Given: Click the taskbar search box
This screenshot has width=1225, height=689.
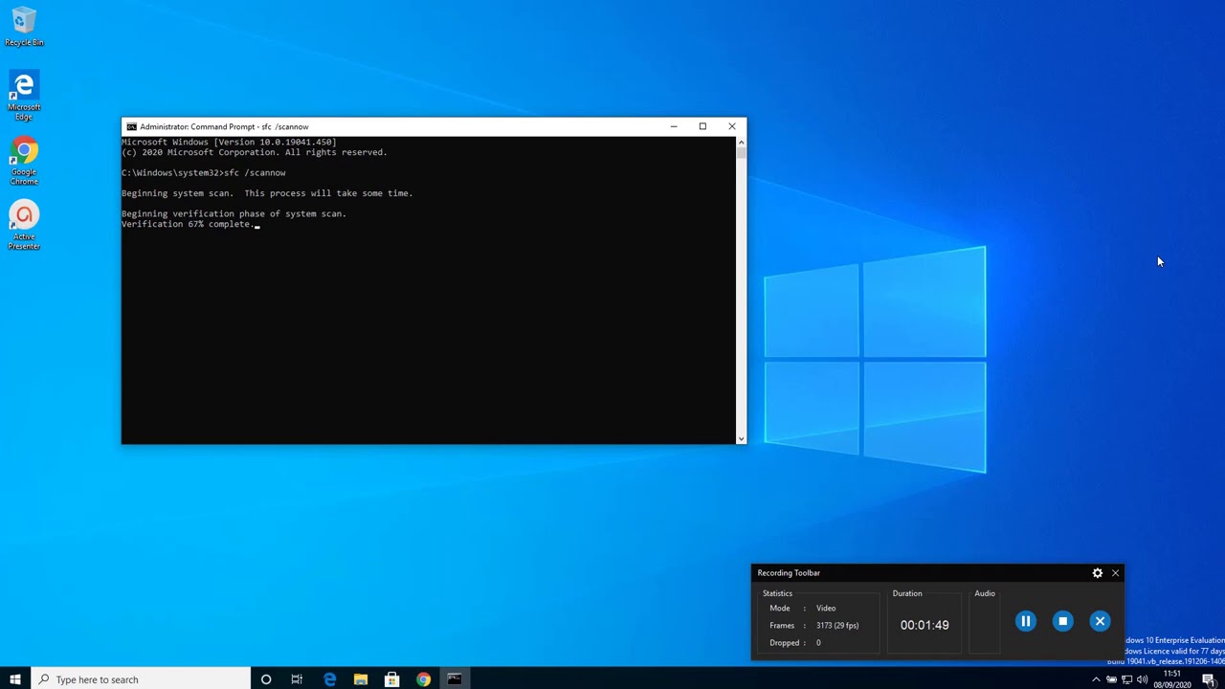Looking at the screenshot, I should click(x=140, y=679).
